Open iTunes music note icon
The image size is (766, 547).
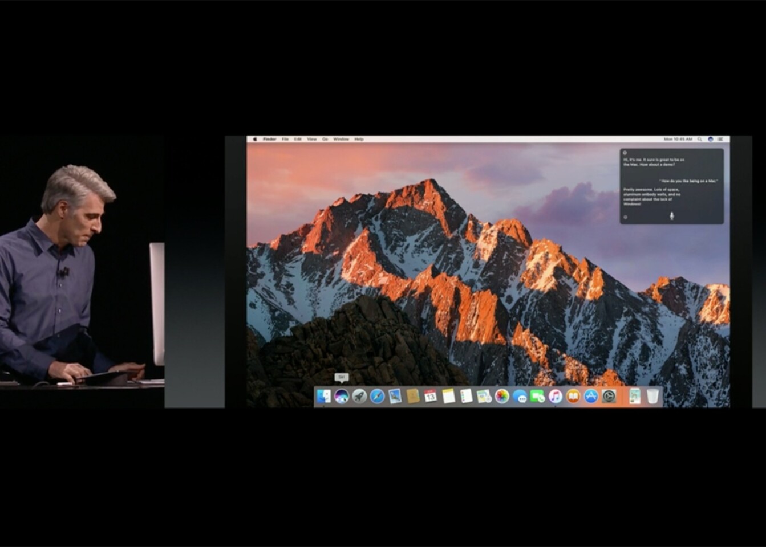pos(555,396)
